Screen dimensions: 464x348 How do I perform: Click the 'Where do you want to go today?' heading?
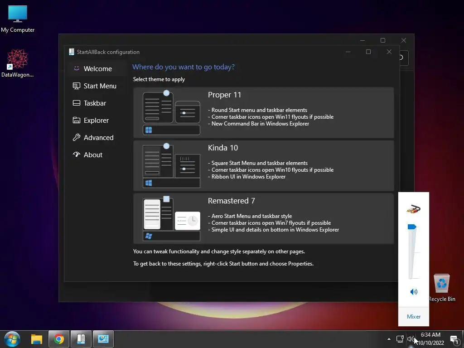tap(184, 67)
